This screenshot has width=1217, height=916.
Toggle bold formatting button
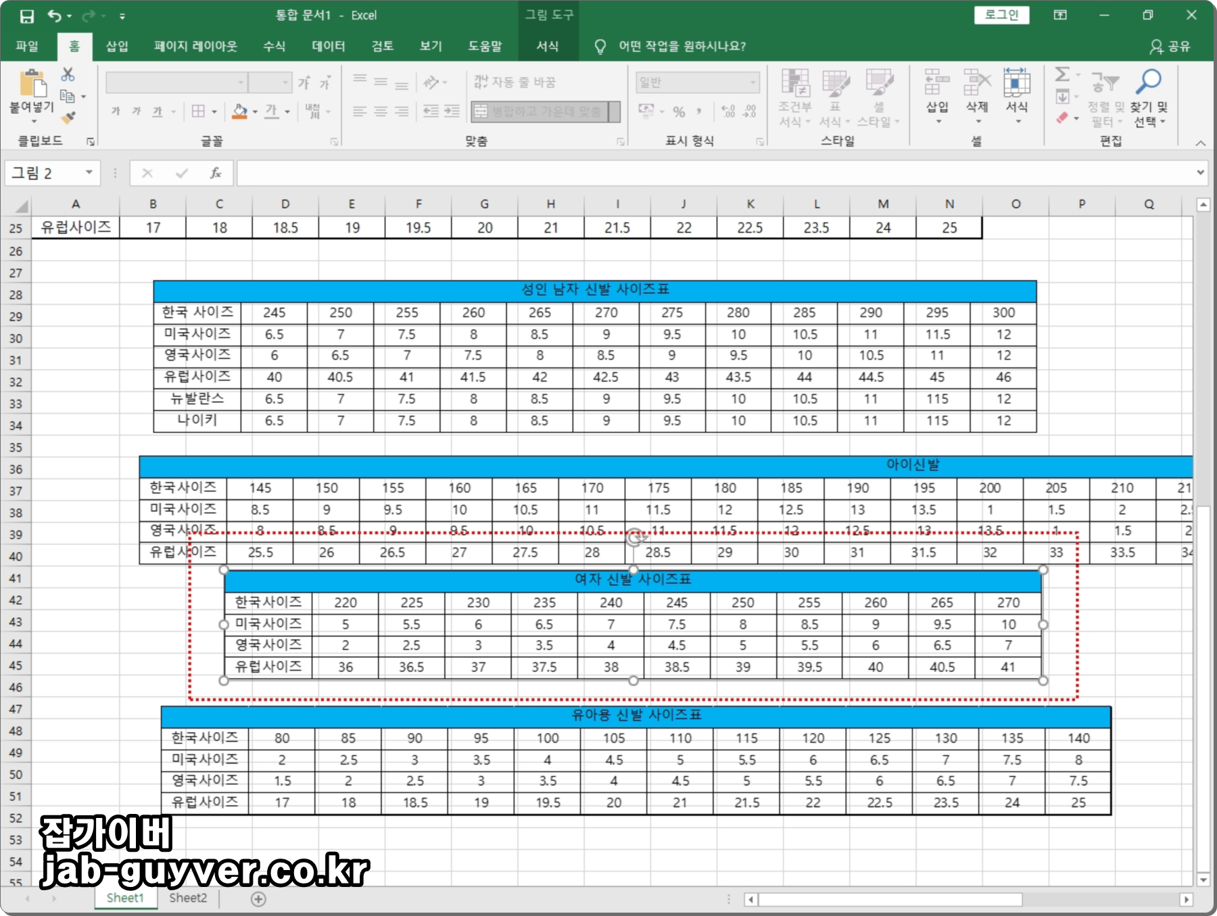[x=116, y=111]
